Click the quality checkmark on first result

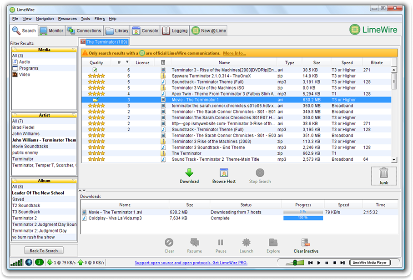click(95, 70)
